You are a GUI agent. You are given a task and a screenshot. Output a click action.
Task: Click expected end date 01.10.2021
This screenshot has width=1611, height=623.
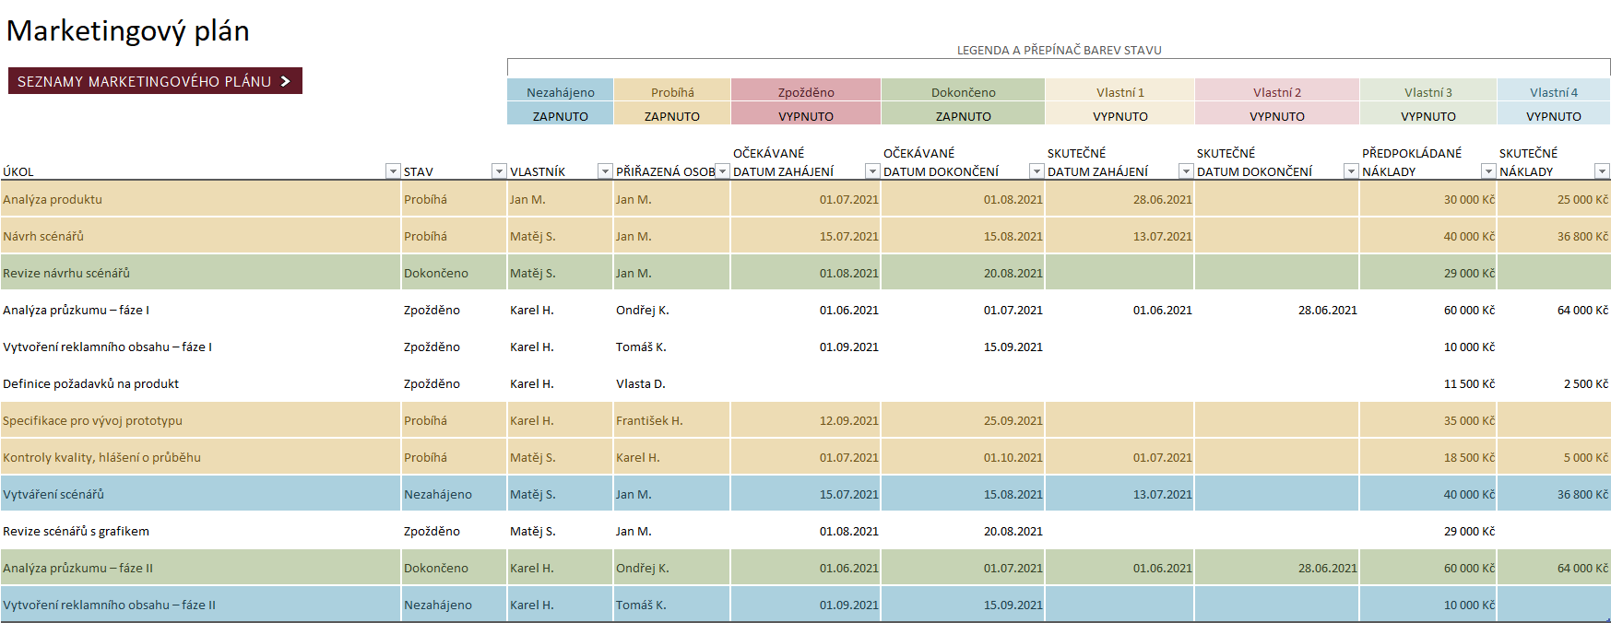click(x=963, y=457)
